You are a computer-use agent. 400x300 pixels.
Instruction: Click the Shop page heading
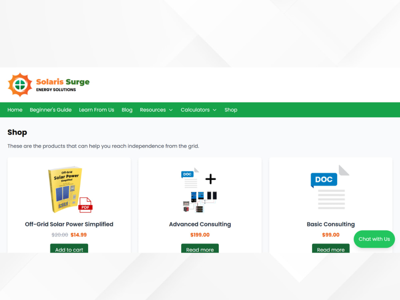[17, 132]
